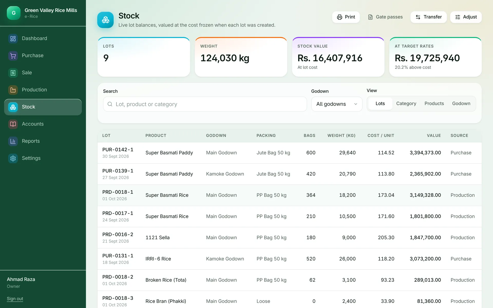
Task: Click the Stock boxes sidebar icon
Action: 13,107
